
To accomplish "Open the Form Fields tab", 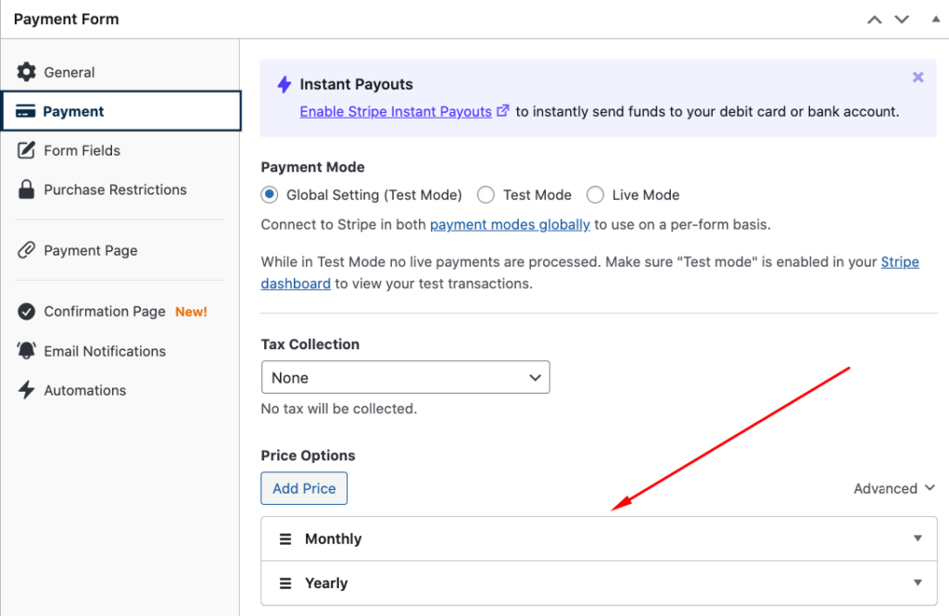I will pos(82,150).
